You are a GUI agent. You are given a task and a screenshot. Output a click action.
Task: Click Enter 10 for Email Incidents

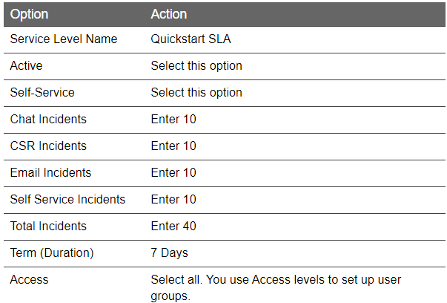[173, 173]
